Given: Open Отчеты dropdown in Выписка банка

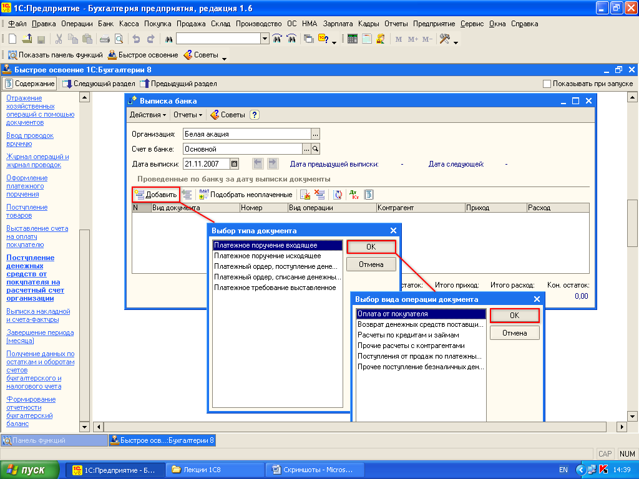Looking at the screenshot, I should click(188, 115).
